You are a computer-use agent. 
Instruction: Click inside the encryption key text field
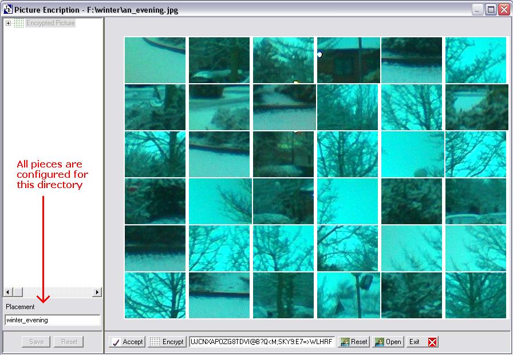[262, 342]
